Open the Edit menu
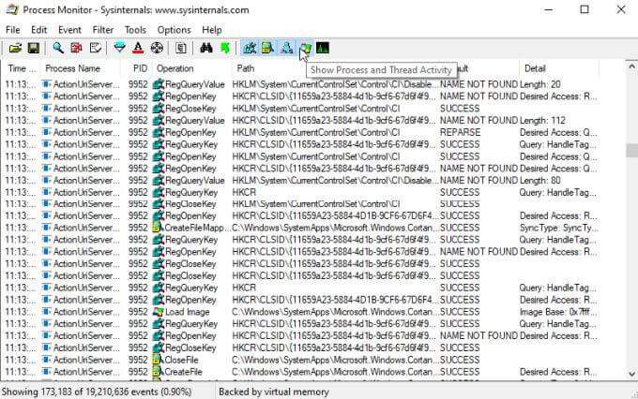The image size is (638, 399). pos(39,30)
